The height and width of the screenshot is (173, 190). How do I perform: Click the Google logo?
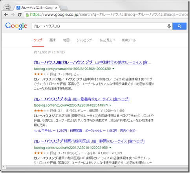[x=16, y=26]
